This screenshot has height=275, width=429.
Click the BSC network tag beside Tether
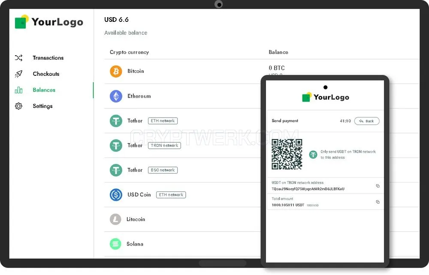click(163, 170)
